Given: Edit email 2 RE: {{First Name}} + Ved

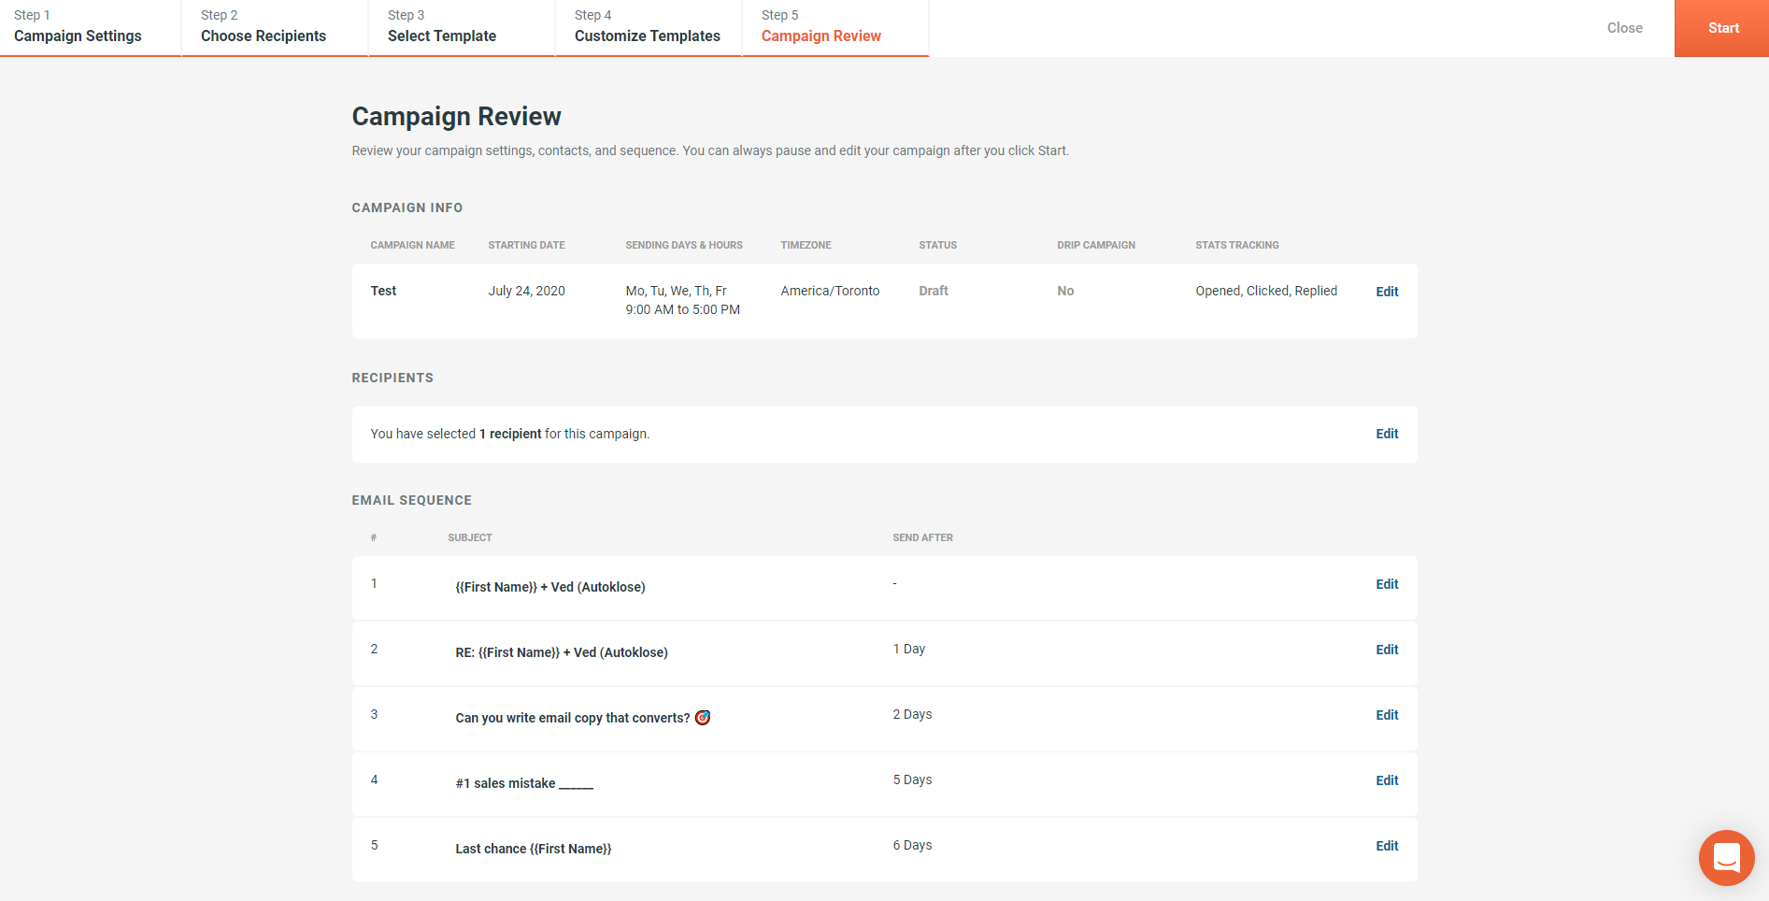Looking at the screenshot, I should click(x=1387, y=650).
